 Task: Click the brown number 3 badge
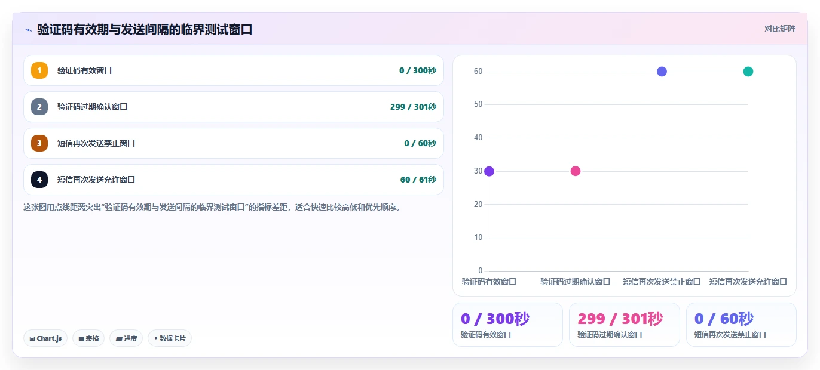pyautogui.click(x=39, y=143)
